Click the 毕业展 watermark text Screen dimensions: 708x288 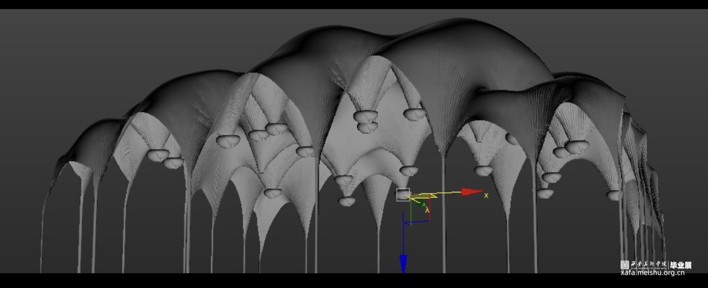click(681, 265)
